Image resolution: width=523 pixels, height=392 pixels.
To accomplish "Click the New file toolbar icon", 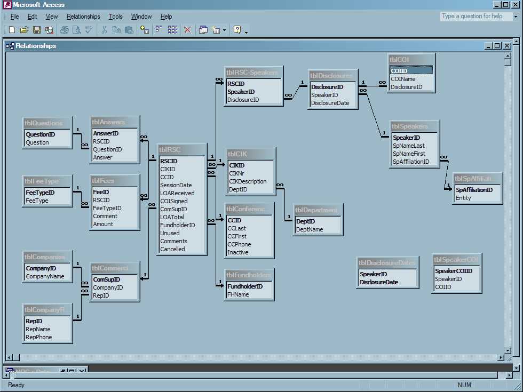I will tap(12, 30).
